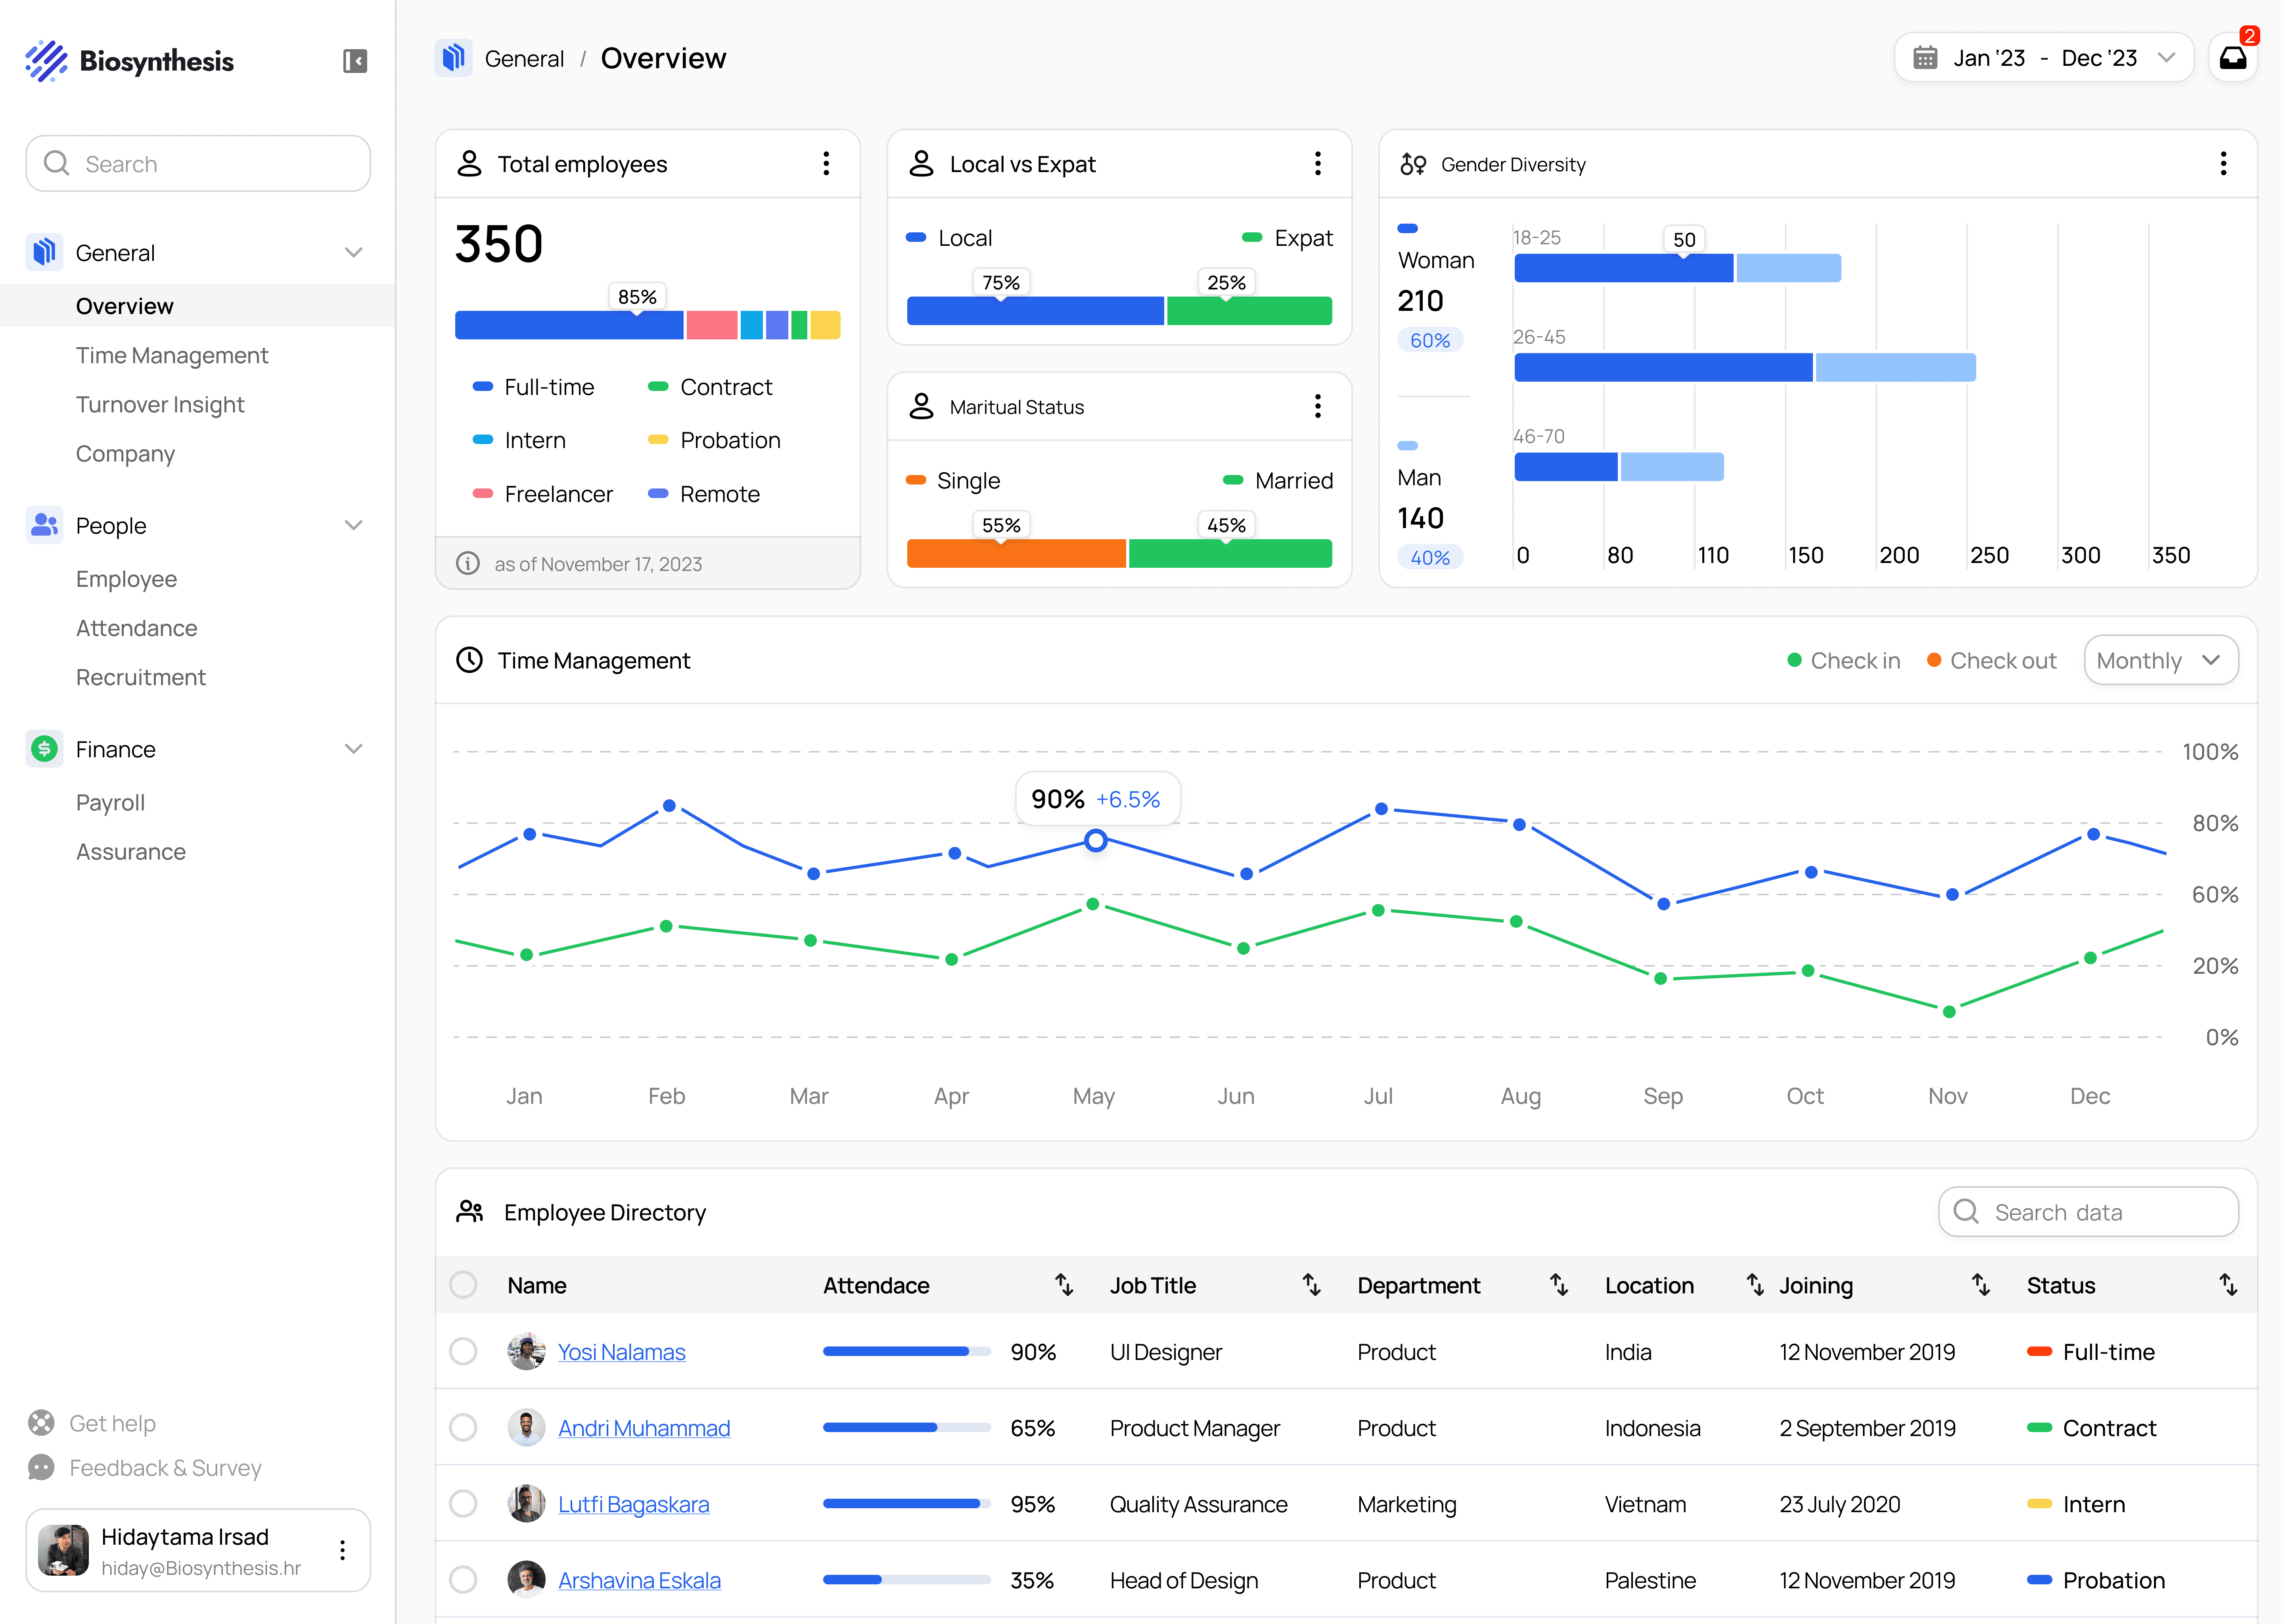Screen dimensions: 2284x1624
Task: Open Andri Muhammad's profile link
Action: point(644,1428)
